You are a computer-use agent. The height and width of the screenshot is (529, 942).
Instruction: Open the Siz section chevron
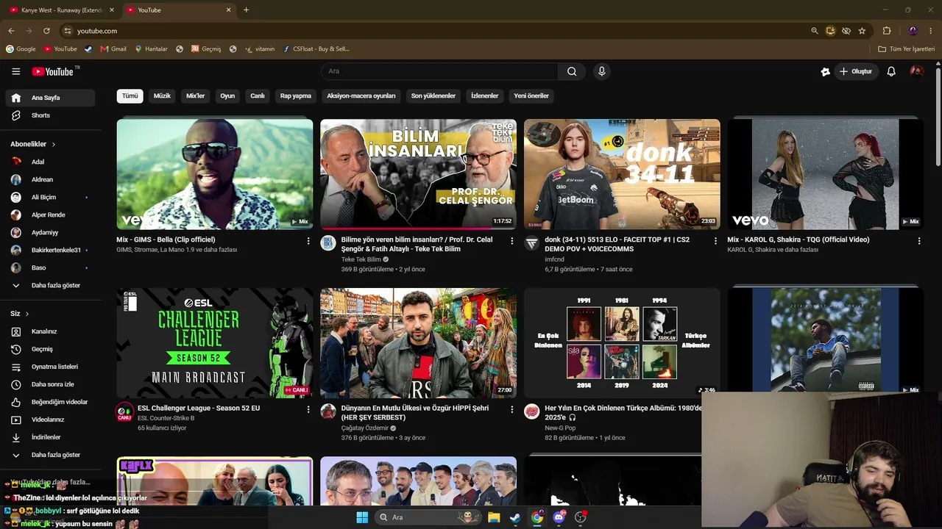click(27, 314)
